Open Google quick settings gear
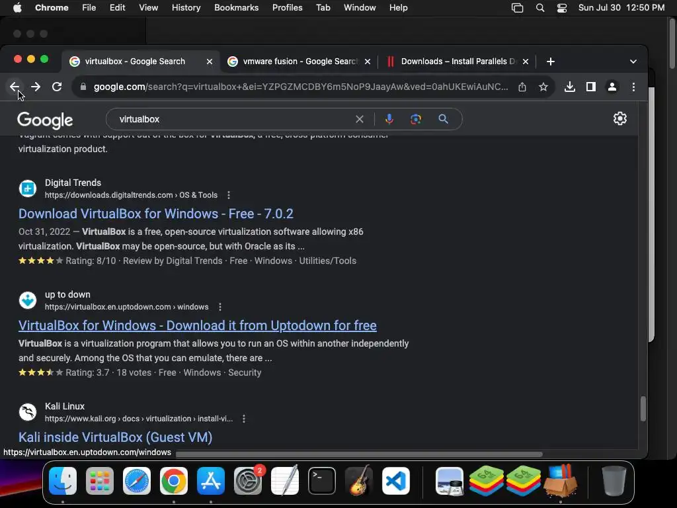Screen dimensions: 677x508 pos(620,118)
